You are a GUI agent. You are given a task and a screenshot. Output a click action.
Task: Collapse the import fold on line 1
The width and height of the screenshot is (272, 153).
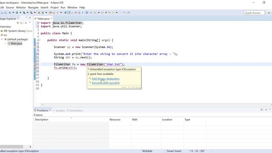pos(40,23)
